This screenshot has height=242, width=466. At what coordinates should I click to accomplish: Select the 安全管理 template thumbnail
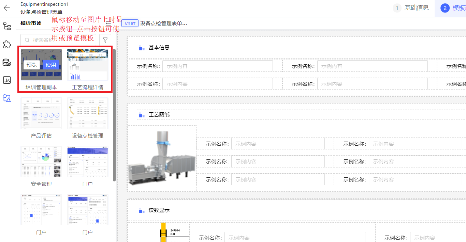coord(41,162)
